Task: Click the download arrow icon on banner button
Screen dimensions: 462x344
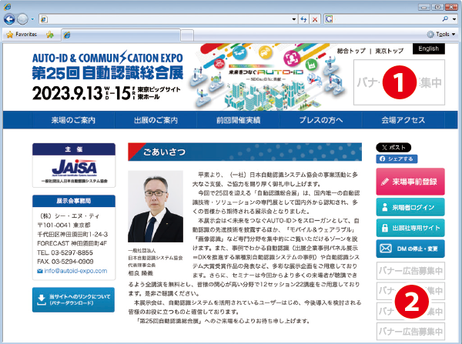Action: (42, 299)
